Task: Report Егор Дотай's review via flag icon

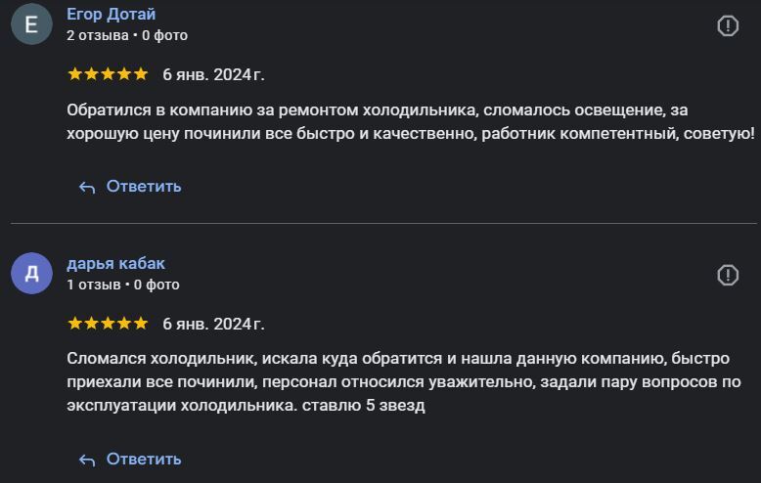Action: click(x=728, y=26)
